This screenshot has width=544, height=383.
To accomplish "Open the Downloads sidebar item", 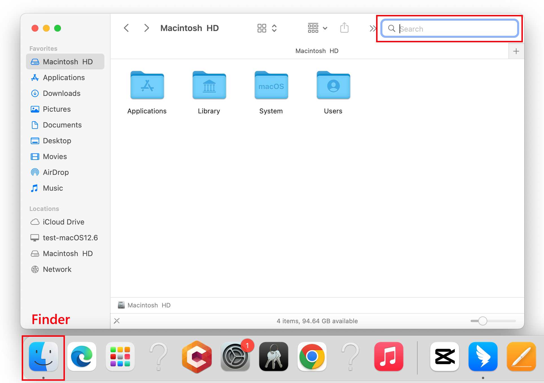I will point(62,93).
